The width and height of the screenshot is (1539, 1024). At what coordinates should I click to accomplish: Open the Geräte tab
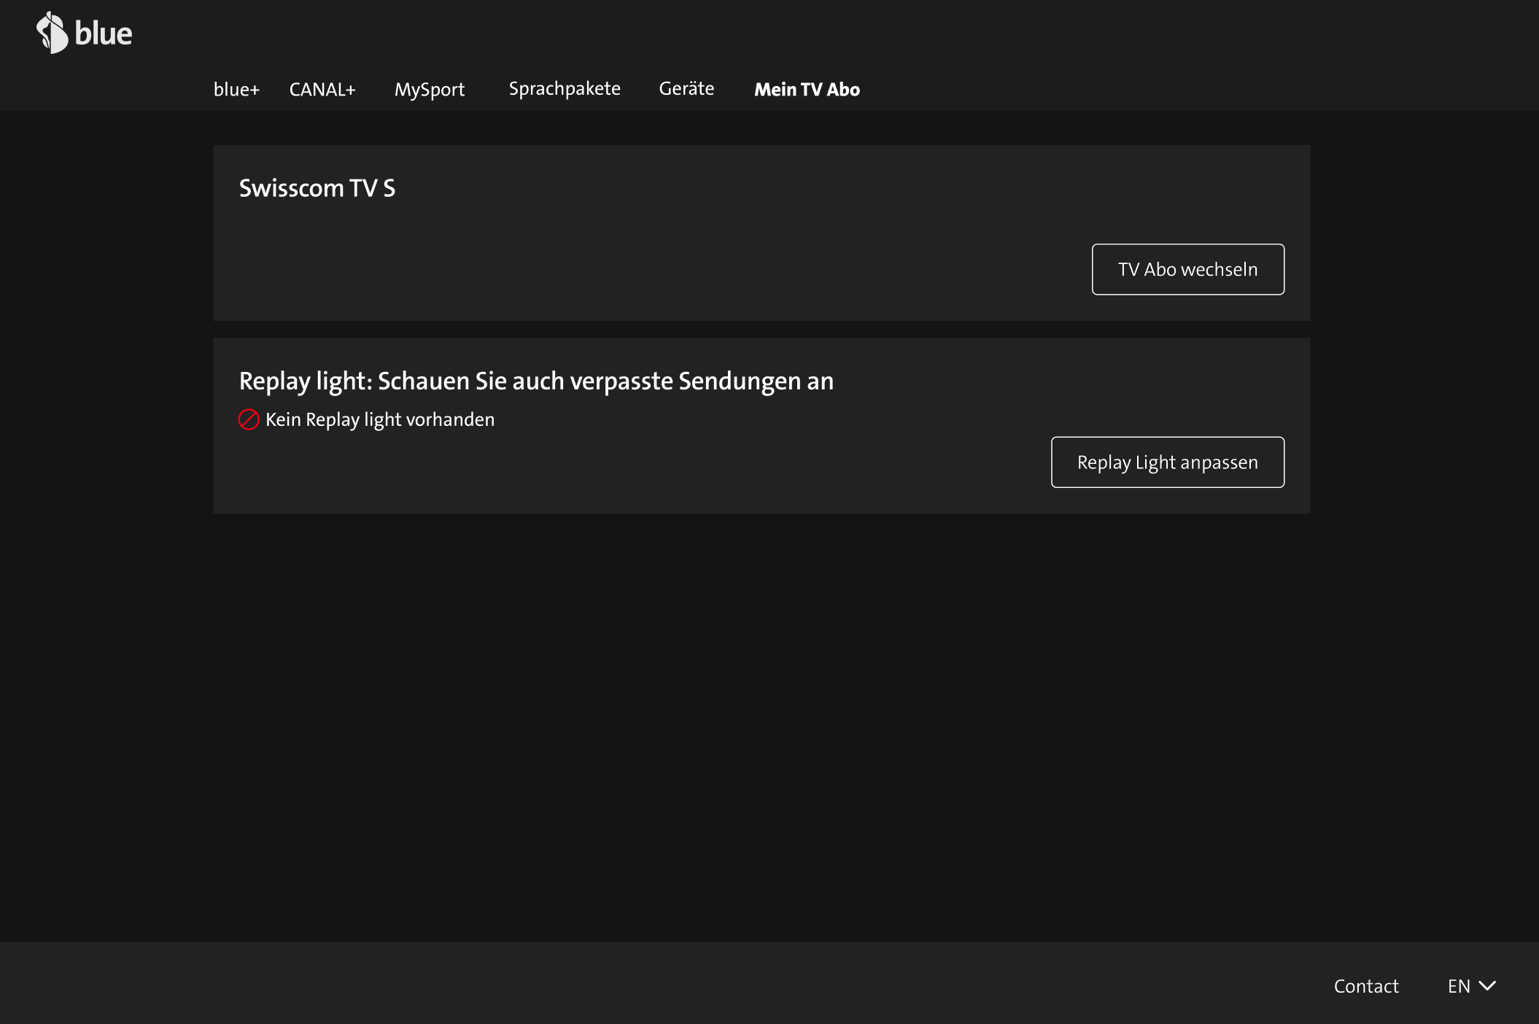pos(686,88)
